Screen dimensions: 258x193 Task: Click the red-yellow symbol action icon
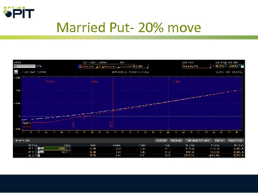[40, 66]
